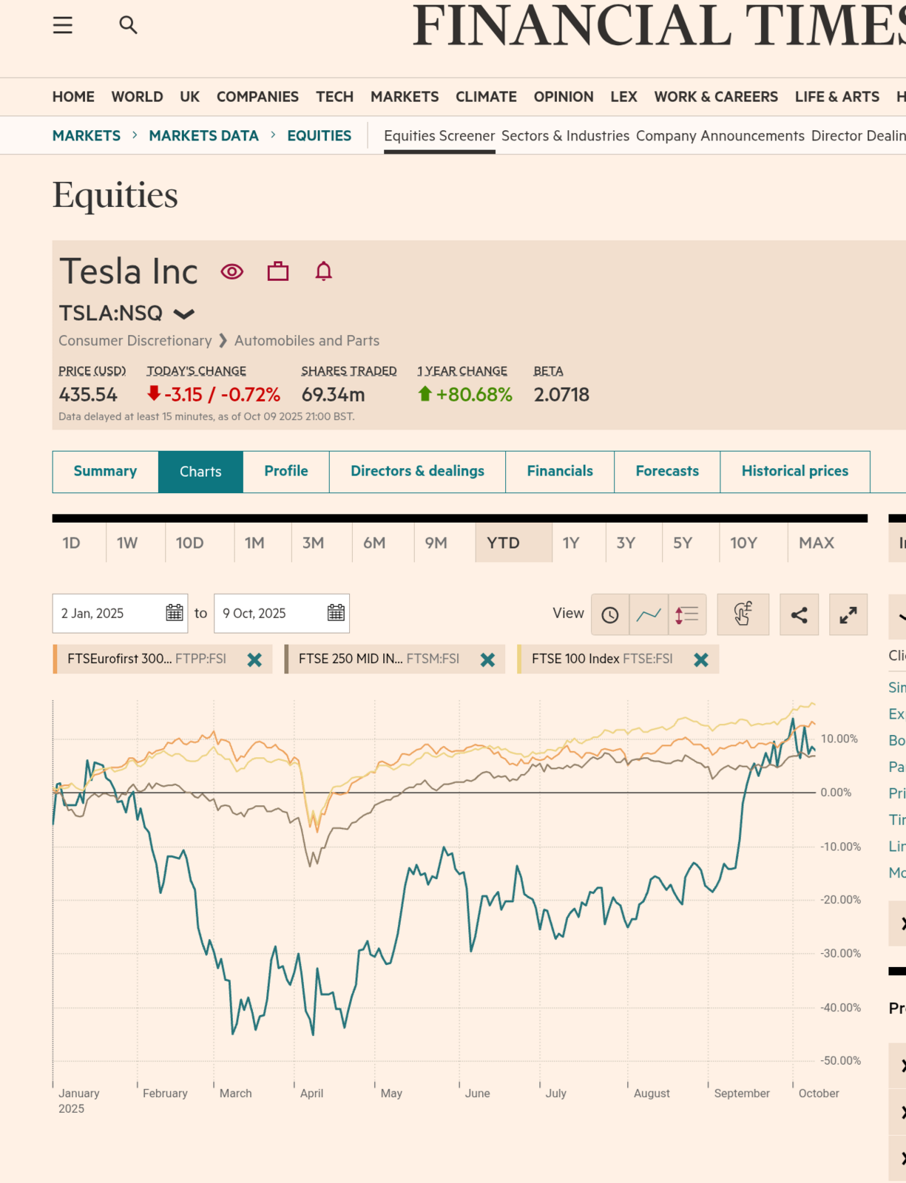Screen dimensions: 906x1183
Task: Click the search magnifier icon
Action: pos(128,25)
